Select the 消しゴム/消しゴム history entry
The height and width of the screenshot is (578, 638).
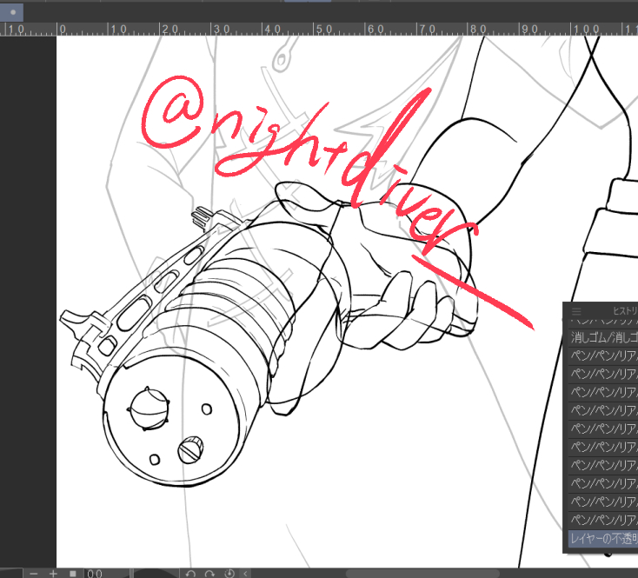click(x=603, y=337)
